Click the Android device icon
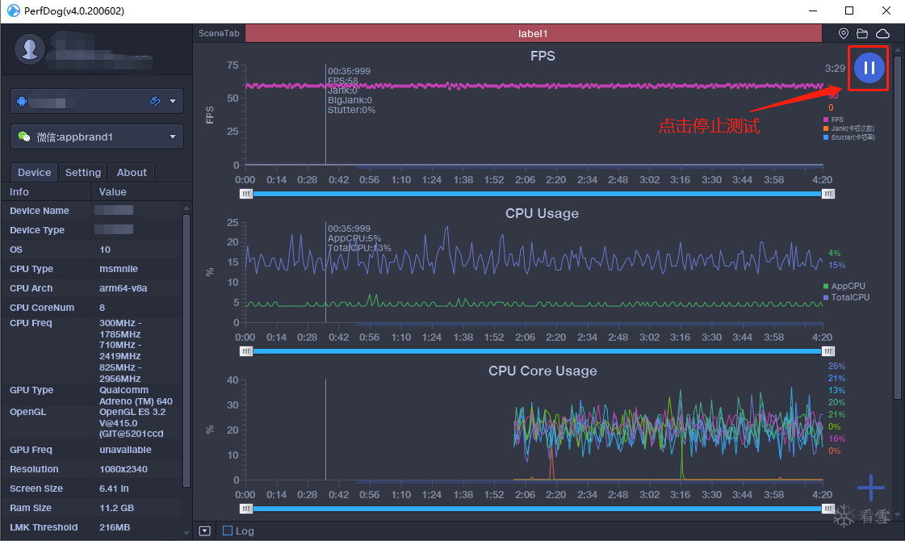 22,102
